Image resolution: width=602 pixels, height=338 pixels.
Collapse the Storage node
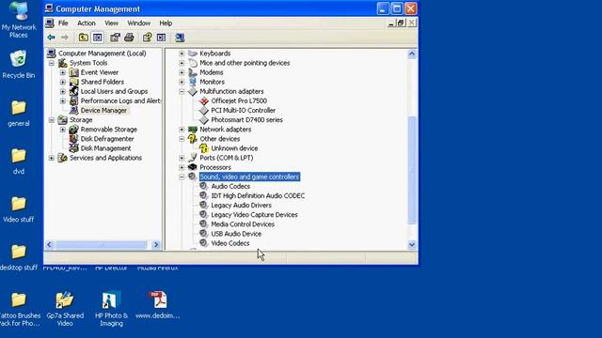52,120
